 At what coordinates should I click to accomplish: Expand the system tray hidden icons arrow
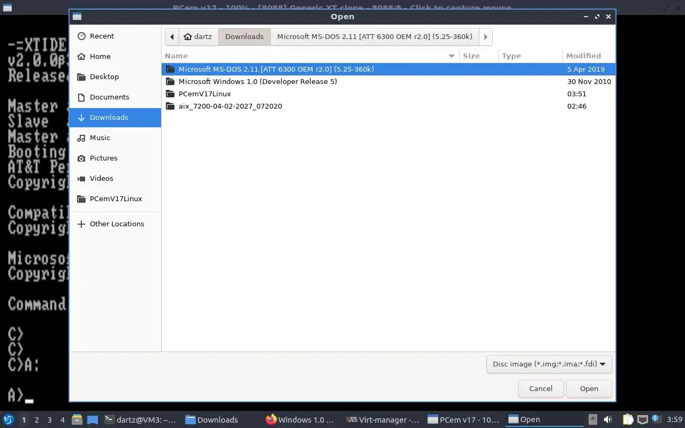pos(592,419)
